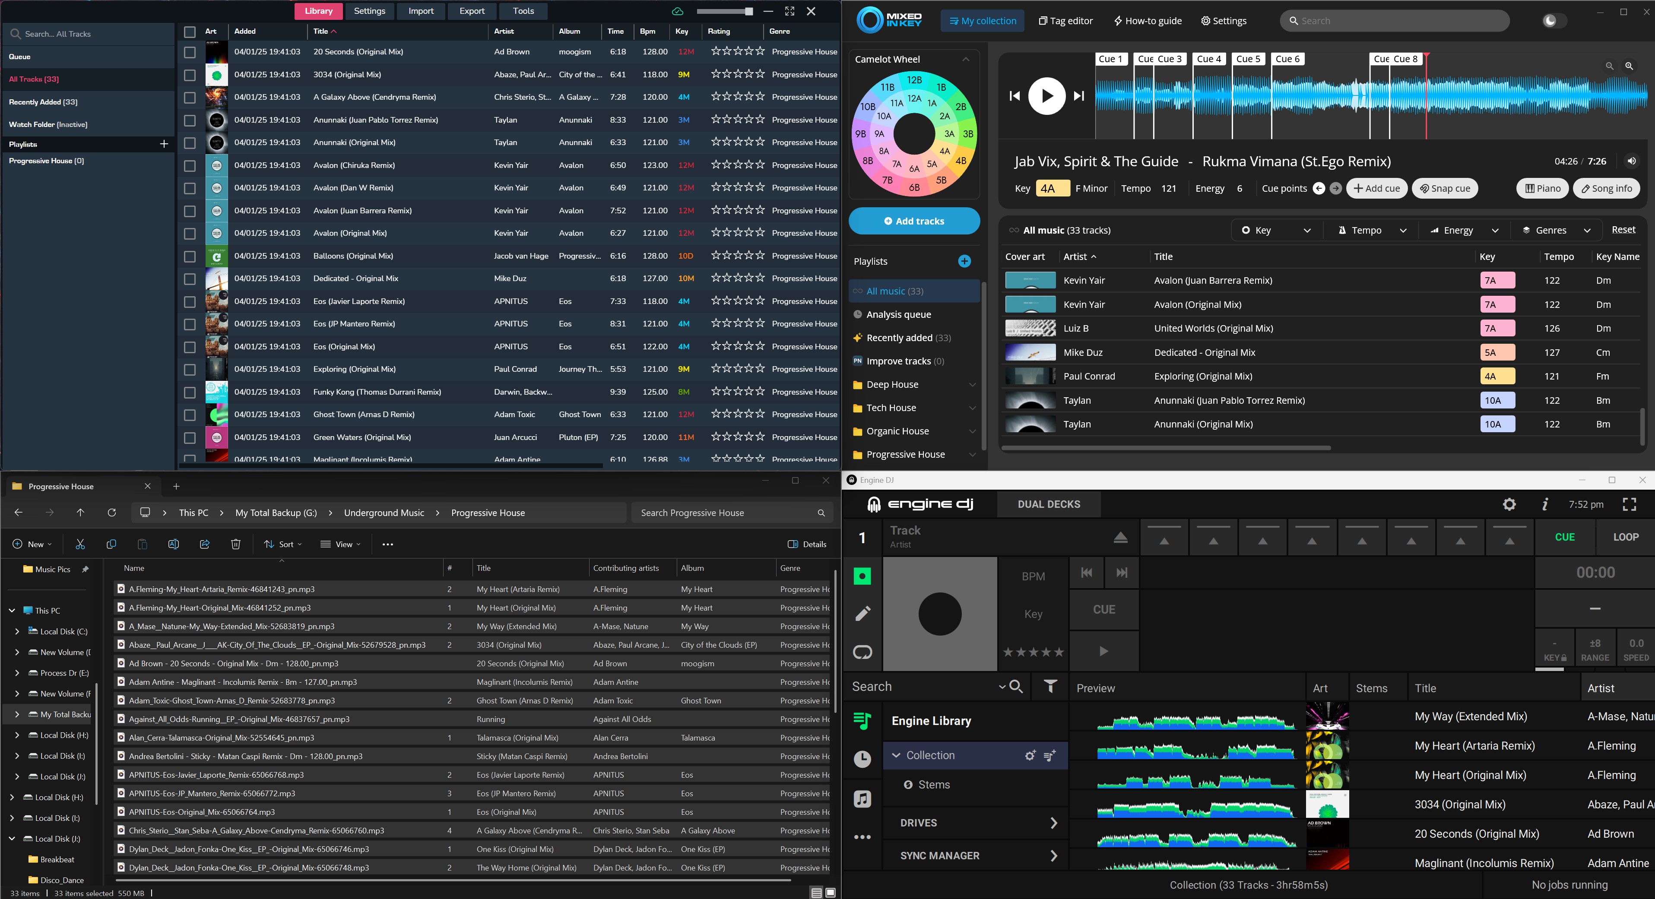Open the Key filter dropdown
The height and width of the screenshot is (899, 1655).
pyautogui.click(x=1277, y=230)
